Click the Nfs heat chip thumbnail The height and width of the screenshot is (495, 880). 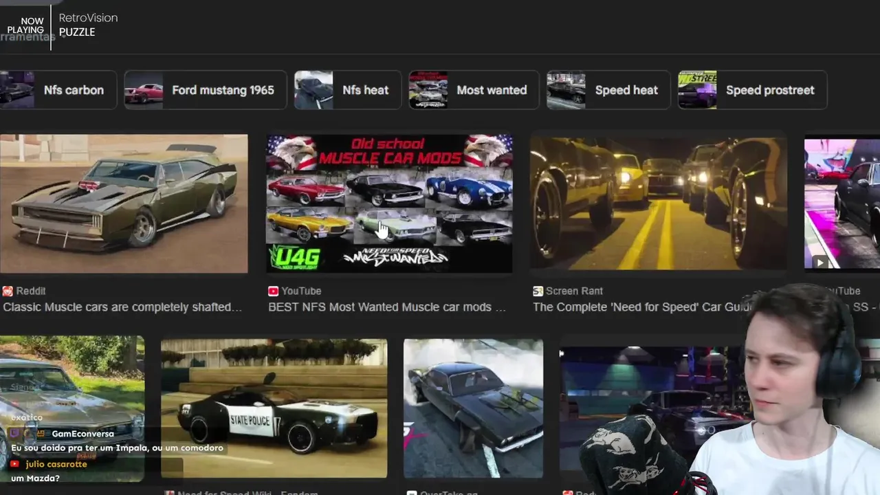click(313, 90)
